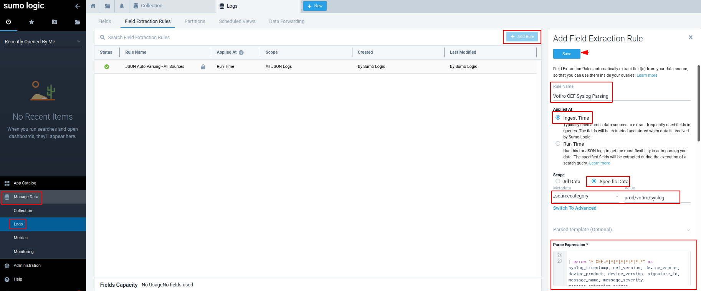
Task: Click the right panel vertical scrollbar
Action: (699, 103)
